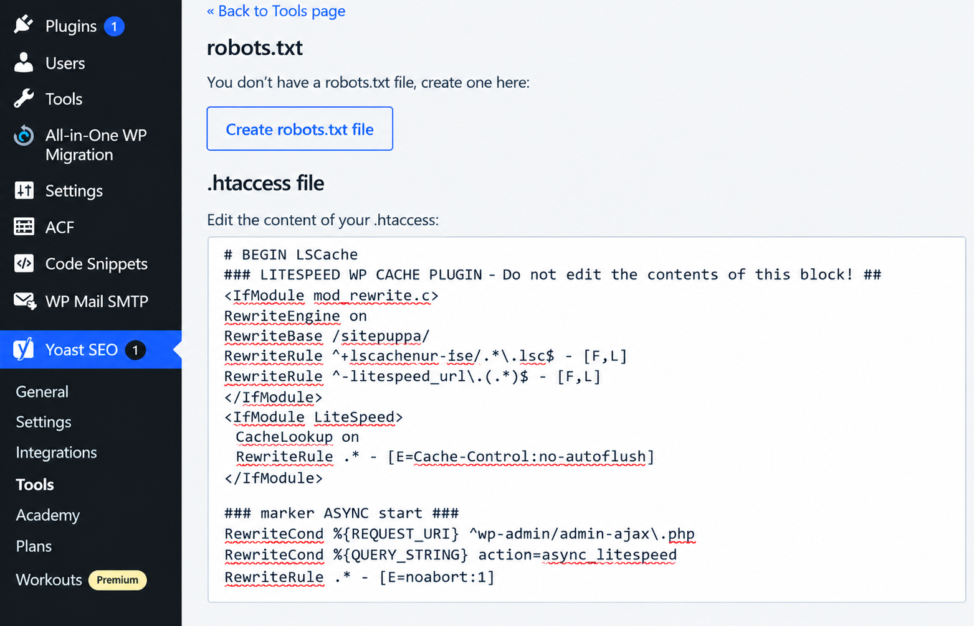Viewport: 974px width, 626px height.
Task: Click 'You don't have a robots.txt file' text
Action: pyautogui.click(x=368, y=82)
